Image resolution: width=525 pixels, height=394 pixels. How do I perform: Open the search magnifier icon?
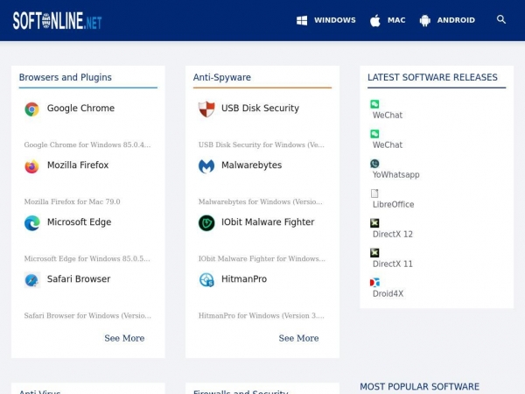(x=500, y=19)
